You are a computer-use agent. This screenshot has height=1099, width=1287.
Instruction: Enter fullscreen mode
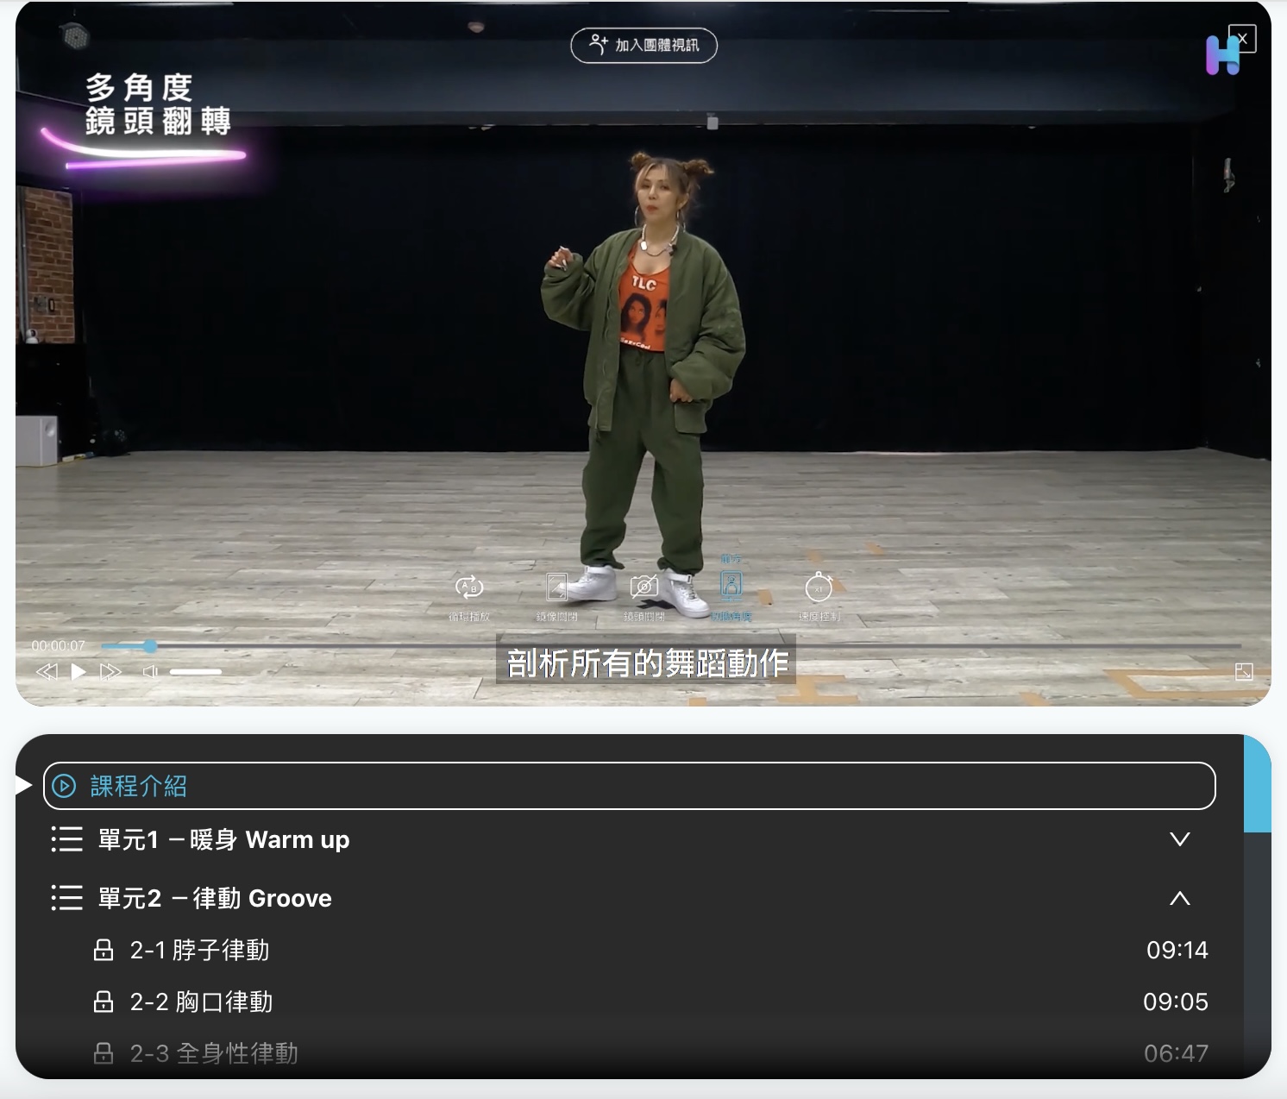pyautogui.click(x=1244, y=670)
